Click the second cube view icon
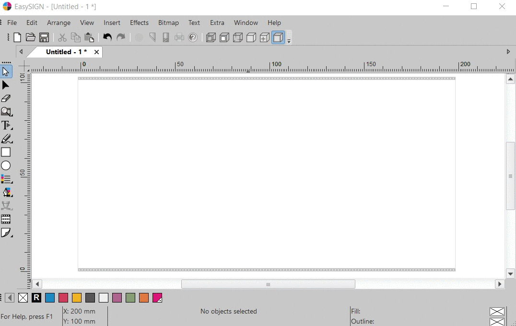 224,37
